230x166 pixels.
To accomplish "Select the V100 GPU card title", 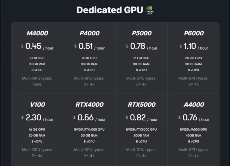I will [37, 104].
